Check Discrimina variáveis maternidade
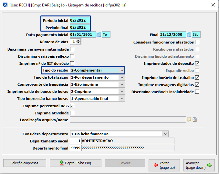 (x=72, y=49)
